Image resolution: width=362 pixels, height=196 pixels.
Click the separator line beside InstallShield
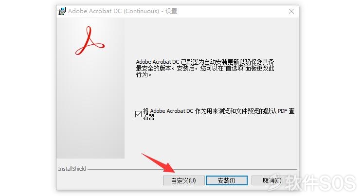point(192,169)
